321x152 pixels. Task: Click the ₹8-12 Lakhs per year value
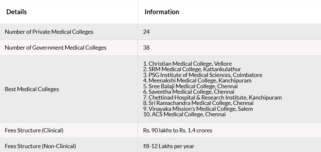[x=169, y=146]
